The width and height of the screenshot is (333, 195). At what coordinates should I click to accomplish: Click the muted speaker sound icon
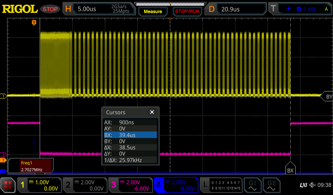click(x=313, y=185)
